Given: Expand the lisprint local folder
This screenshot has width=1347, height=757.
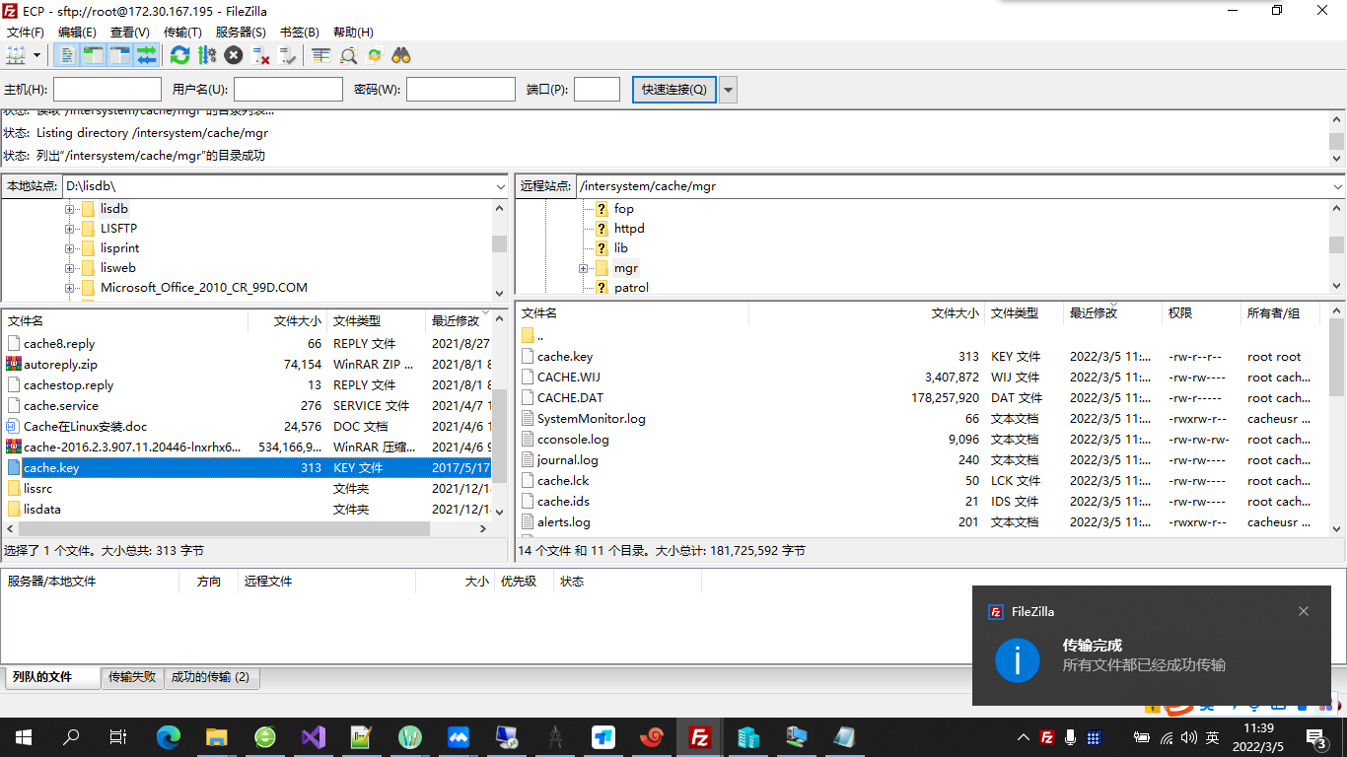Looking at the screenshot, I should (x=70, y=248).
